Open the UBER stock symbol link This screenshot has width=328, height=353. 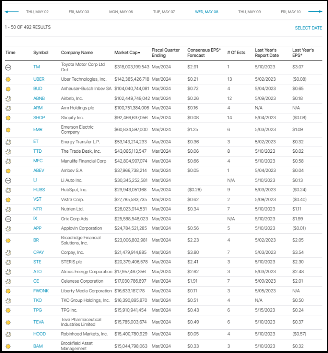[39, 79]
